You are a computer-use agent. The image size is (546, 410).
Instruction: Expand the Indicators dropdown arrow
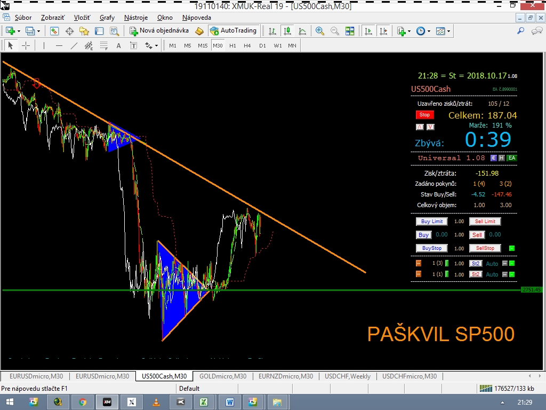coord(409,31)
